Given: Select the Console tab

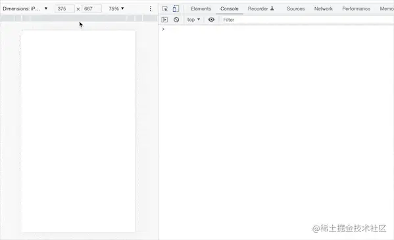Looking at the screenshot, I should (229, 9).
